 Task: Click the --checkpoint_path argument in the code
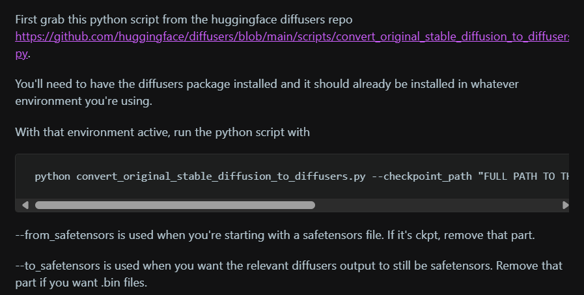click(422, 176)
